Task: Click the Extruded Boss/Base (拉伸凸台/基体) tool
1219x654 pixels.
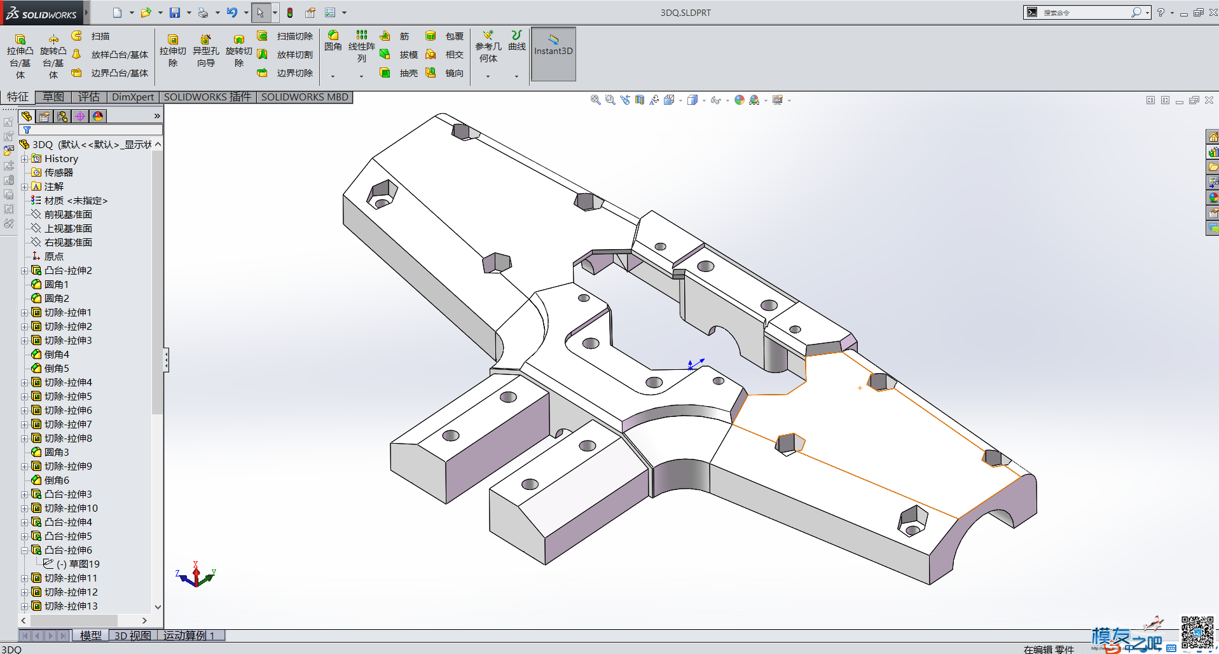Action: click(x=20, y=57)
